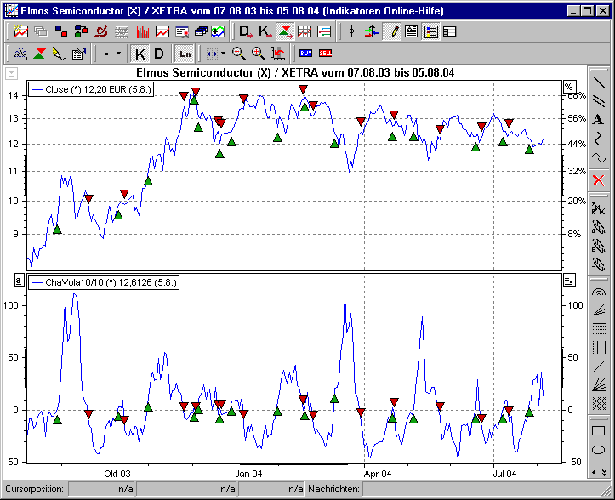Activate the crosshair cursor tool
Image resolution: width=615 pixels, height=500 pixels.
pos(351,31)
